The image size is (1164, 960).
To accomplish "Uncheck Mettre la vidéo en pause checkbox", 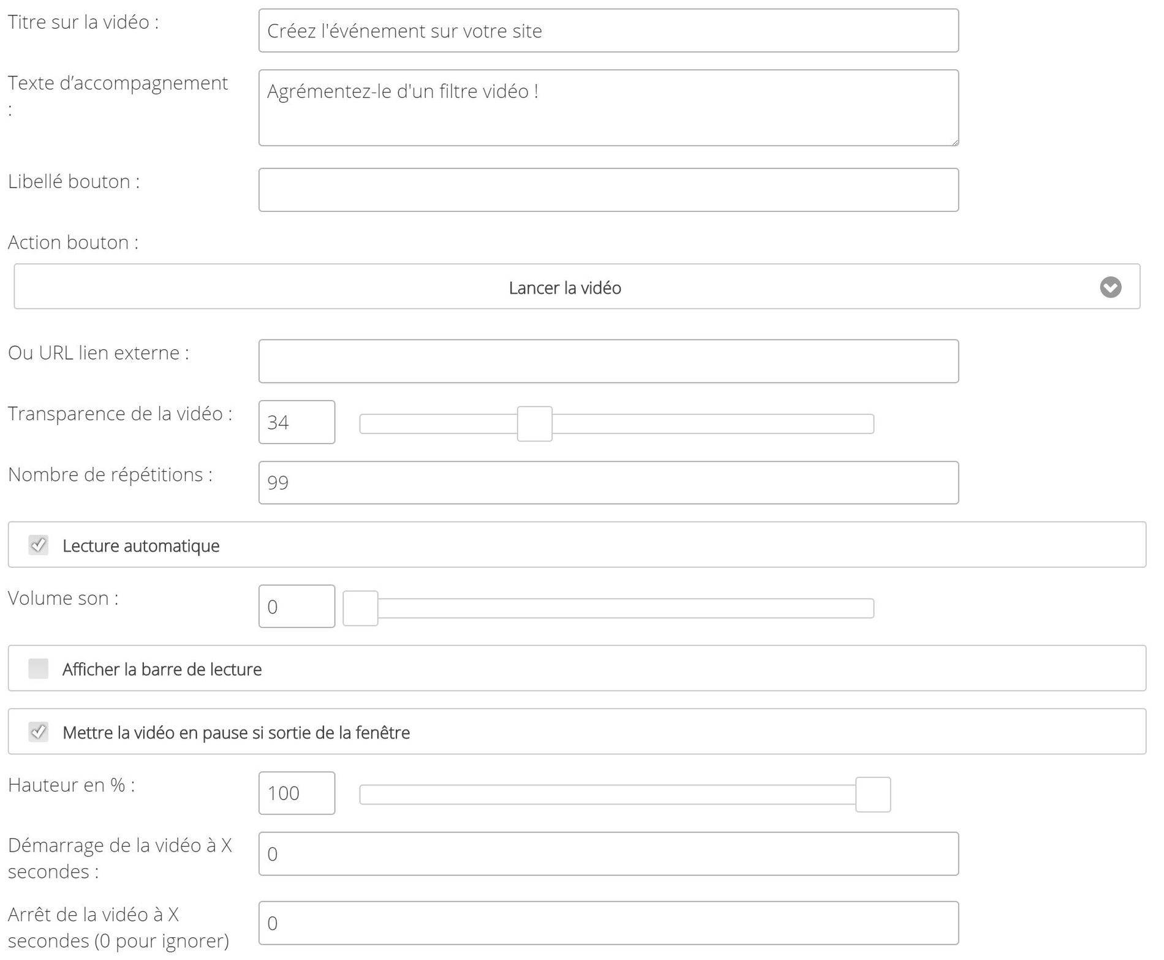I will click(x=38, y=731).
